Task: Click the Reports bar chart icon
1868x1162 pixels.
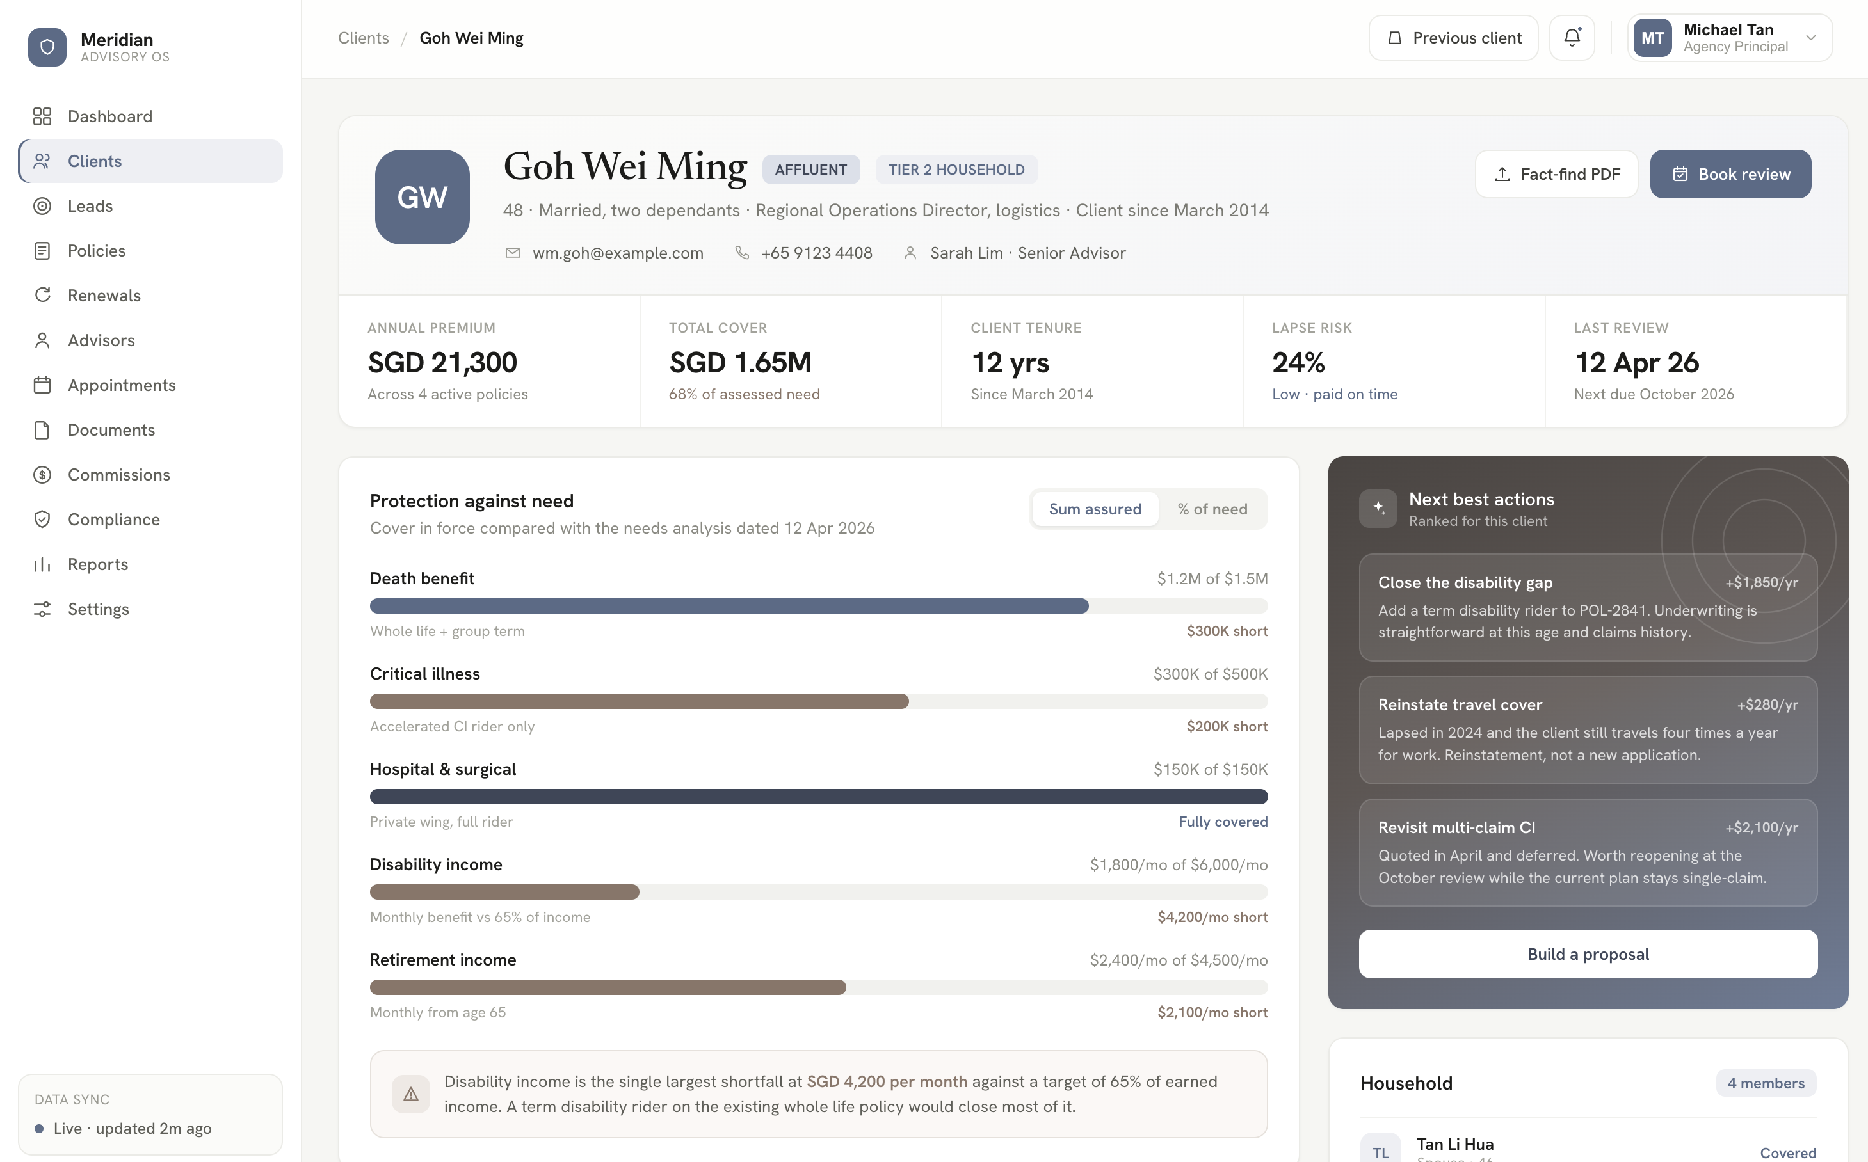Action: coord(42,565)
